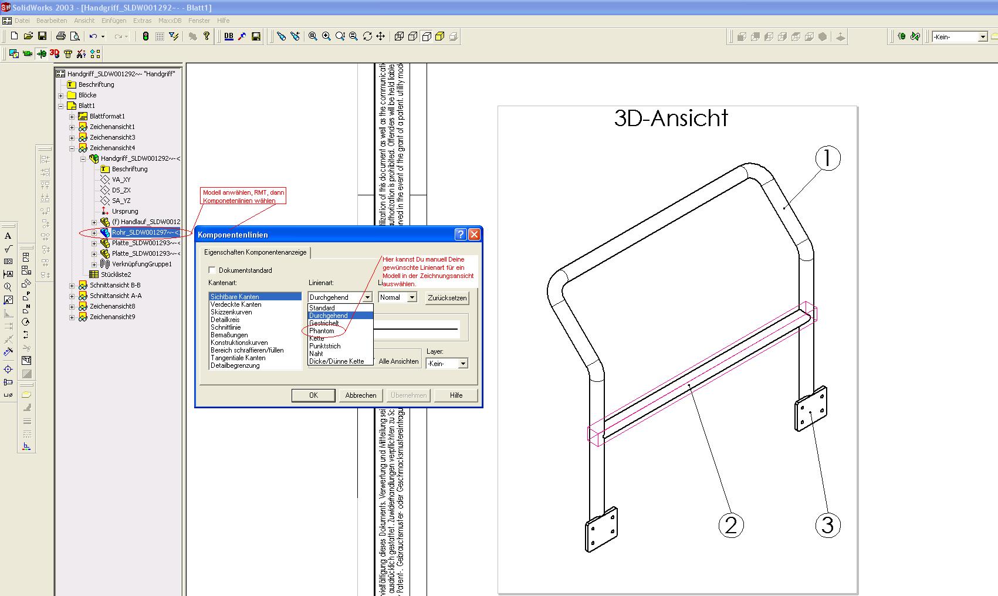Click the green eDrawings 'e' icon
This screenshot has width=998, height=596.
click(x=902, y=36)
